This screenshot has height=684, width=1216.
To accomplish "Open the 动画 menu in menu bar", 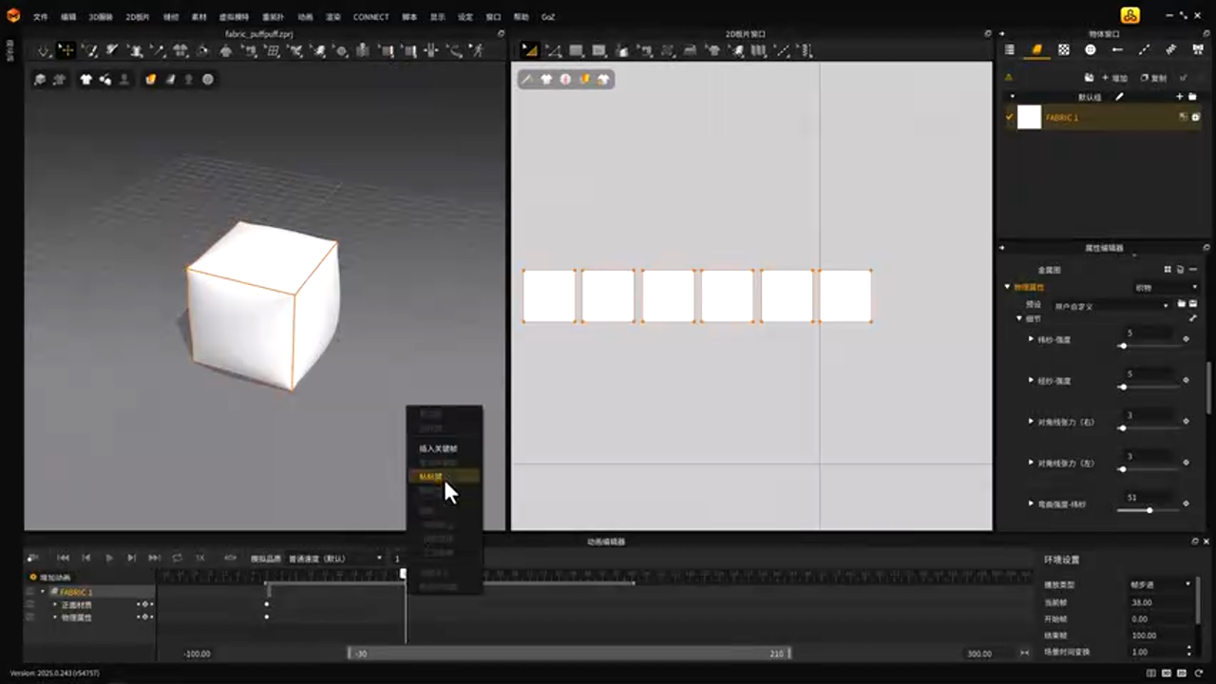I will [x=304, y=17].
